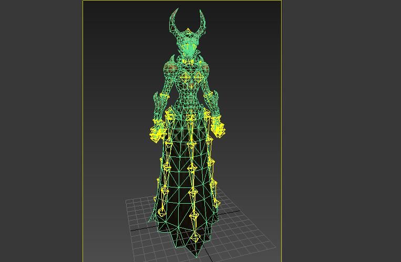
Task: Select the leftmost skirt bone chain
Action: coord(162,194)
